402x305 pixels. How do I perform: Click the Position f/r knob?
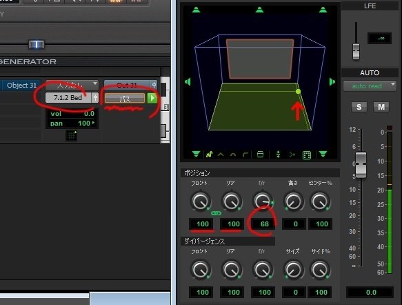click(x=263, y=201)
